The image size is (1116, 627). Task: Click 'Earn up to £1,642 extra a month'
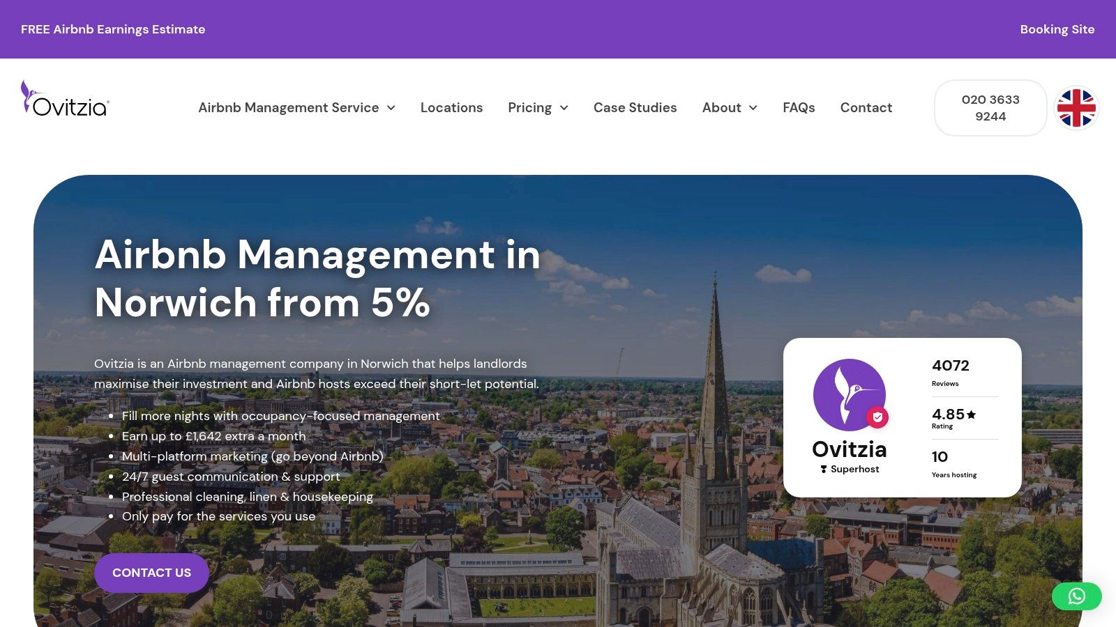coord(213,436)
